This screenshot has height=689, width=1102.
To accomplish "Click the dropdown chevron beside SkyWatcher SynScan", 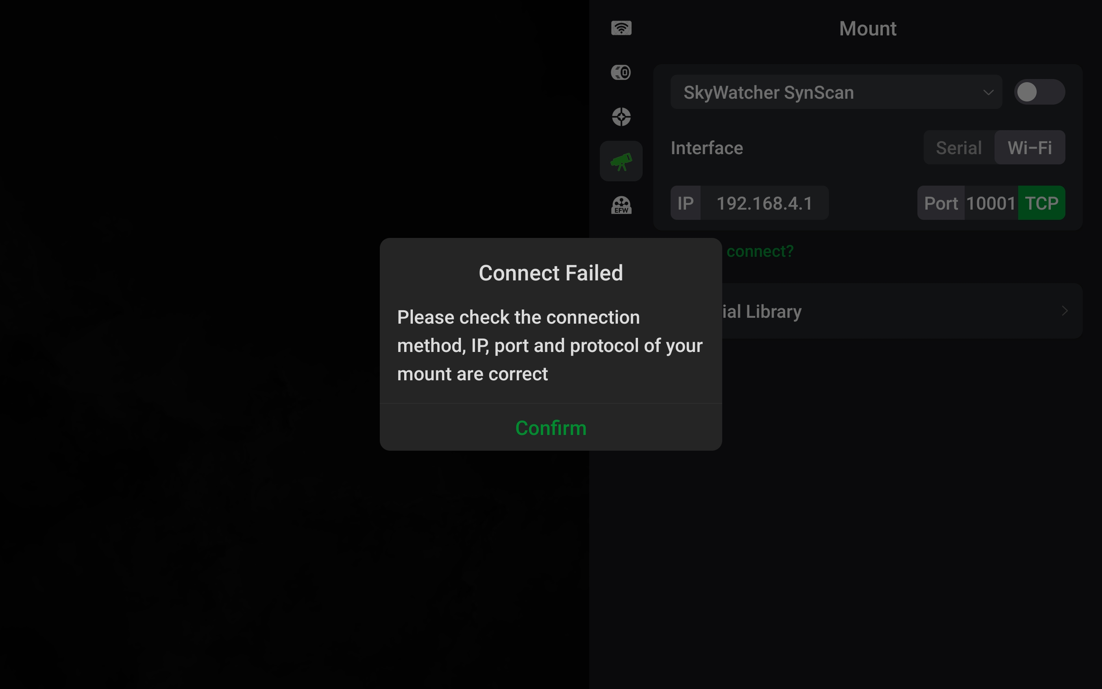I will click(988, 92).
